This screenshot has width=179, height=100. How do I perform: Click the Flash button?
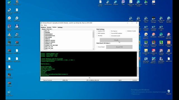click(116, 40)
